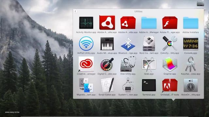Launch the large Adobe AIR installer app icon
The height and width of the screenshot is (117, 209).
click(107, 22)
